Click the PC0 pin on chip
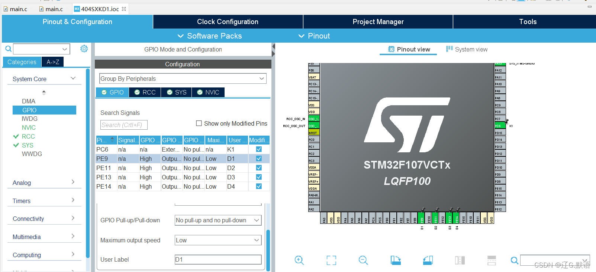The image size is (596, 272). pos(314,140)
